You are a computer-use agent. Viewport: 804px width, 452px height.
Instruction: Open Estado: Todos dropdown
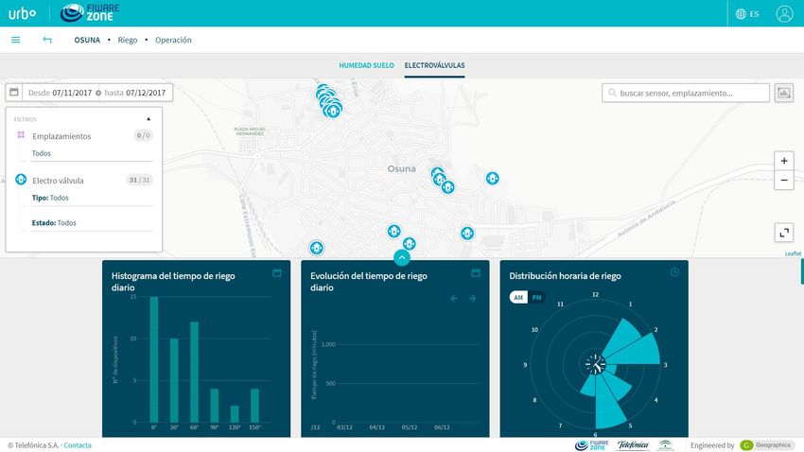[x=92, y=223]
